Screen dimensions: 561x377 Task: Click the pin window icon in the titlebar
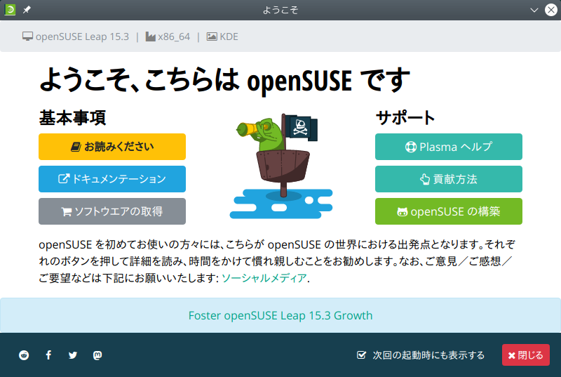pos(27,10)
